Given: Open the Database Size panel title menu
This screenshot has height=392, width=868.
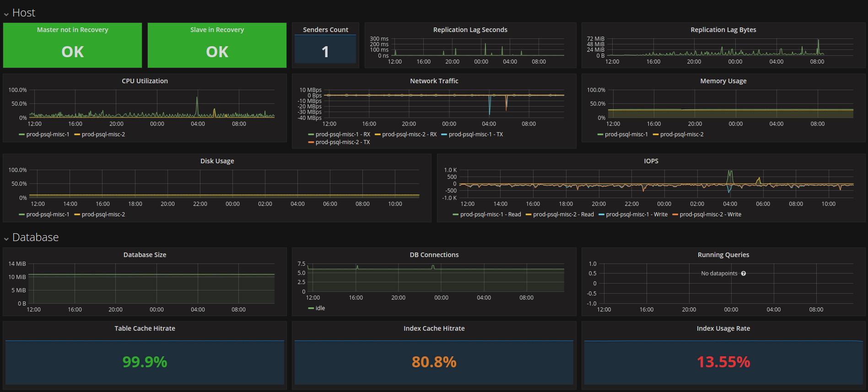Looking at the screenshot, I should click(145, 255).
